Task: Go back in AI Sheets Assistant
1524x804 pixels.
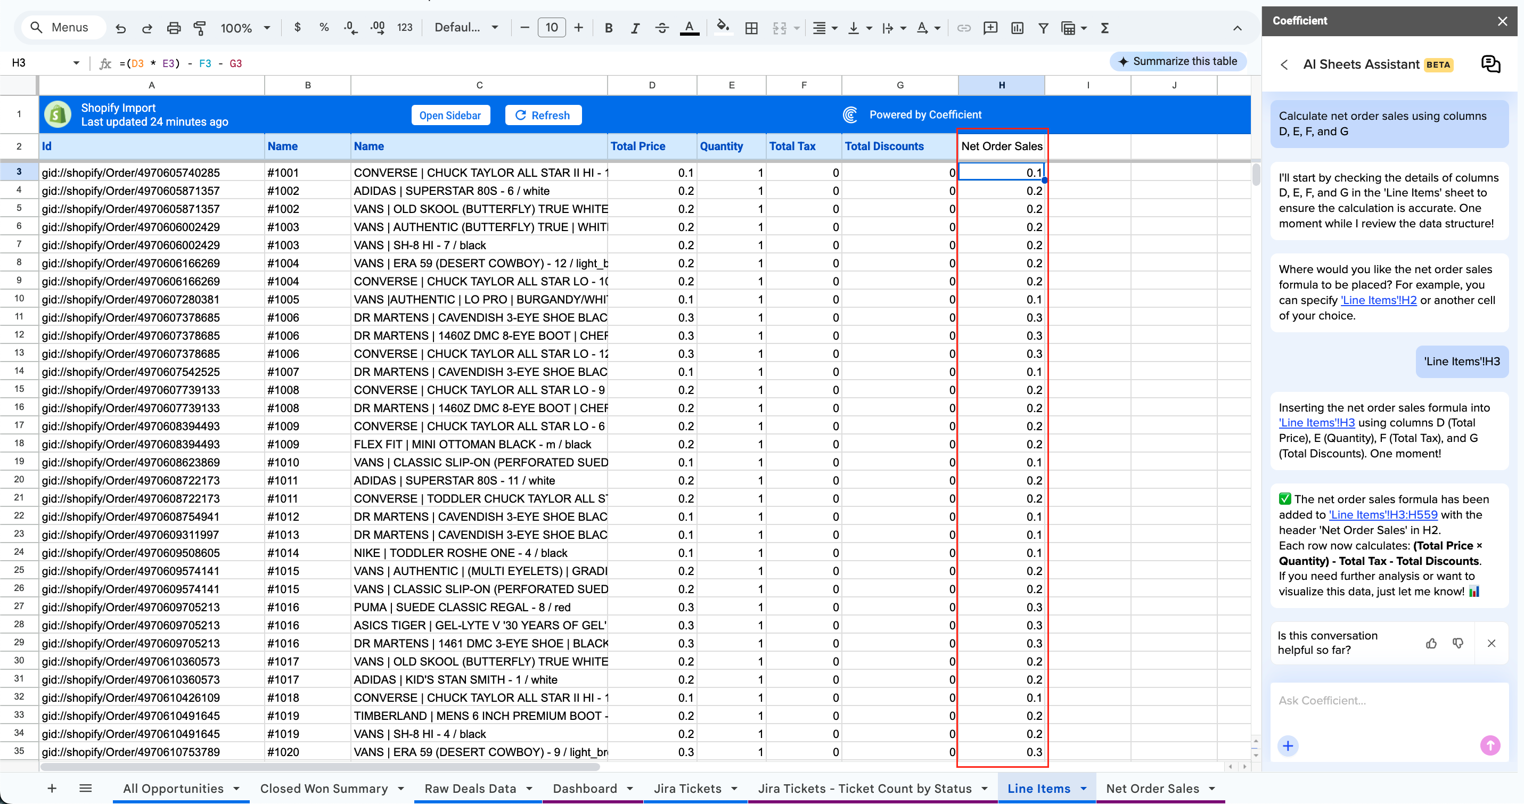Action: click(x=1284, y=64)
